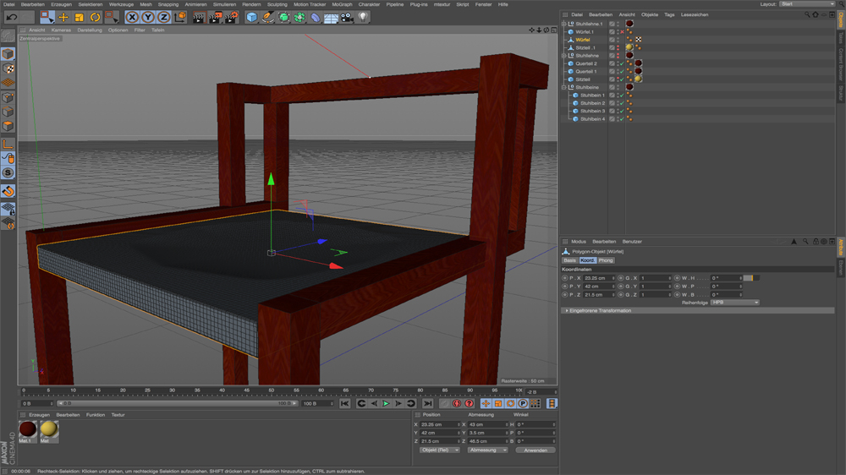
Task: Collapse the Stuhlbeine group
Action: (x=564, y=87)
